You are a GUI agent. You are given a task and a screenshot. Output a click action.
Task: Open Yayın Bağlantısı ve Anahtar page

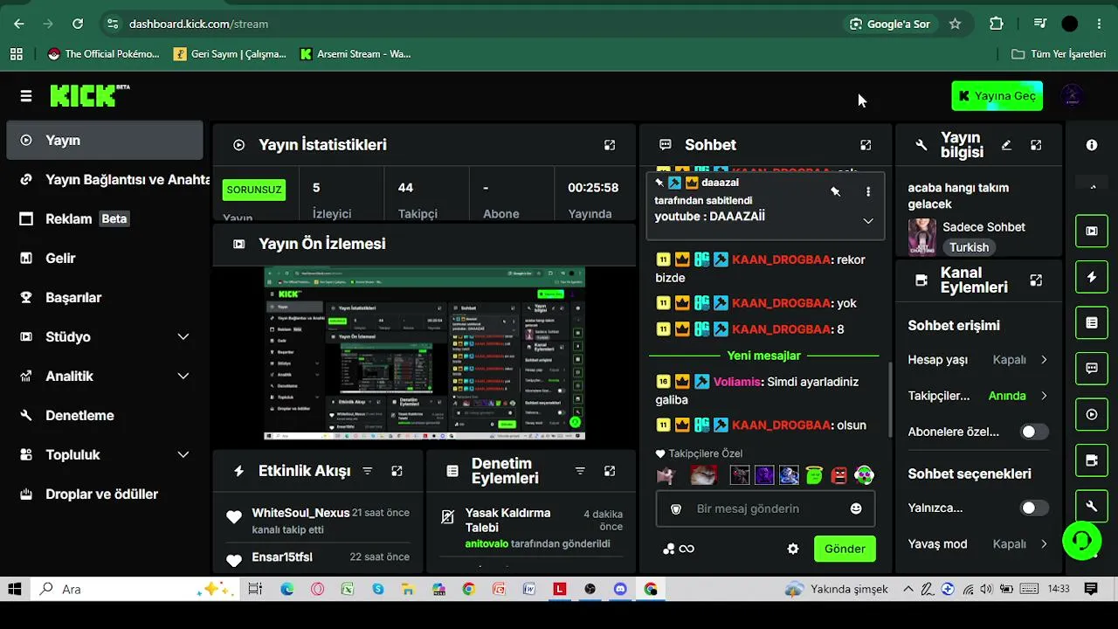click(105, 179)
